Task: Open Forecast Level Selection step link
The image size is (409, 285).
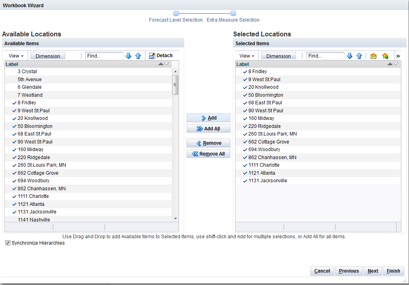Action: point(176,20)
